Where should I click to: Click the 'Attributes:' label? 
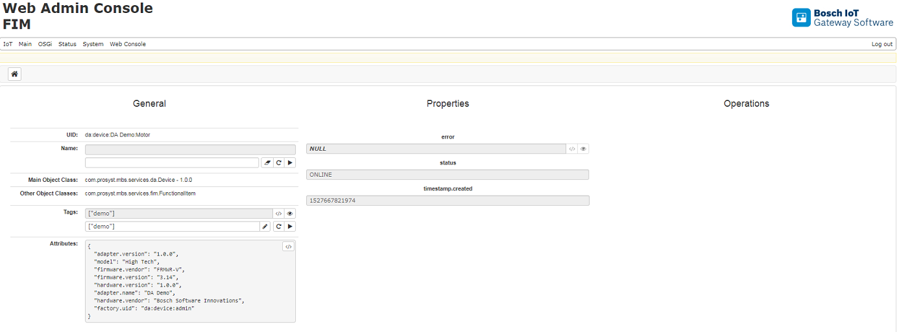pyautogui.click(x=64, y=243)
